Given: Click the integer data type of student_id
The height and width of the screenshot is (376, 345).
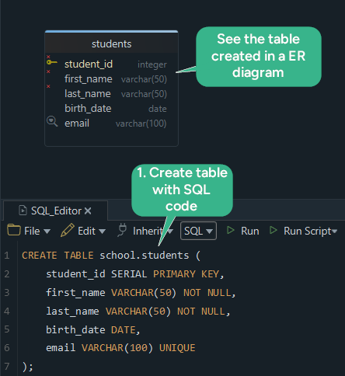Looking at the screenshot, I should click(152, 64).
